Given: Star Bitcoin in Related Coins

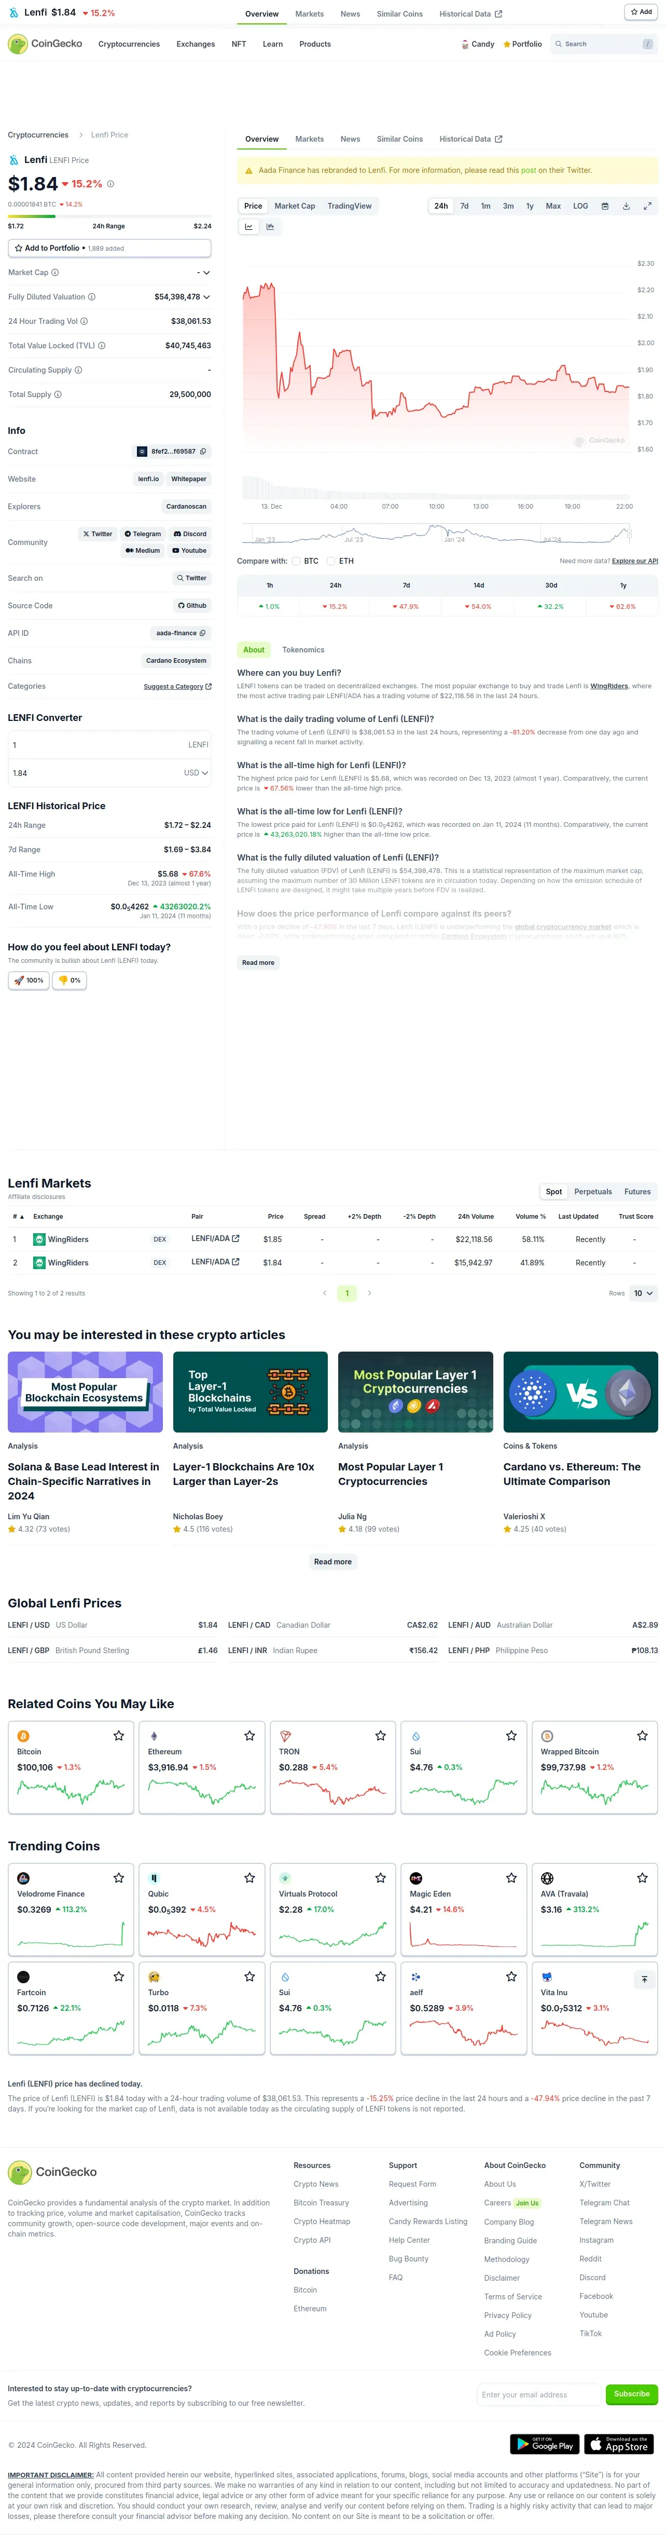Looking at the screenshot, I should tap(119, 1736).
